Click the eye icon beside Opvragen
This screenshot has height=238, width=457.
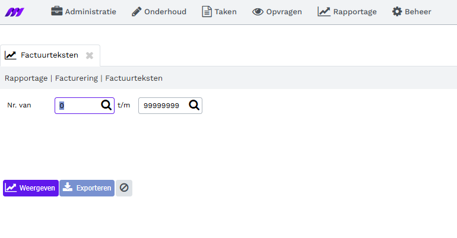(x=258, y=12)
